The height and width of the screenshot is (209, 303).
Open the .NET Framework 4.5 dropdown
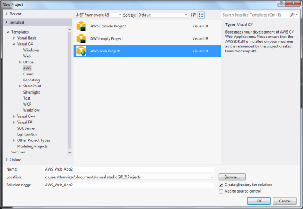pyautogui.click(x=98, y=15)
